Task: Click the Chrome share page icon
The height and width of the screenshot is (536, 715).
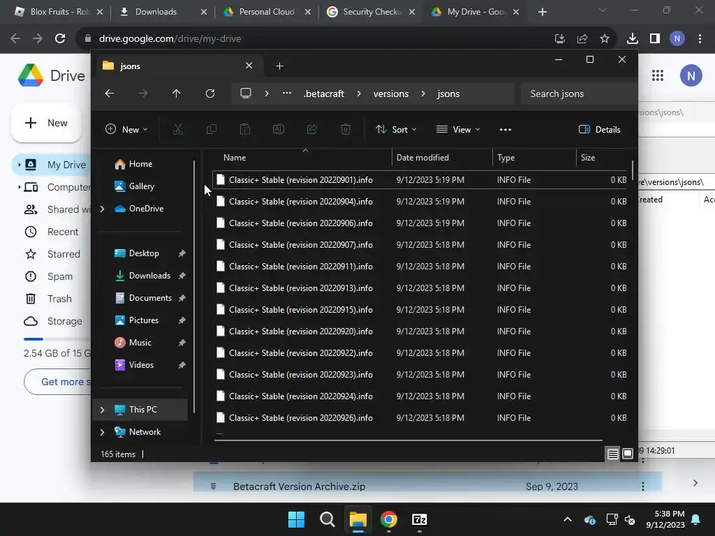Action: (582, 39)
